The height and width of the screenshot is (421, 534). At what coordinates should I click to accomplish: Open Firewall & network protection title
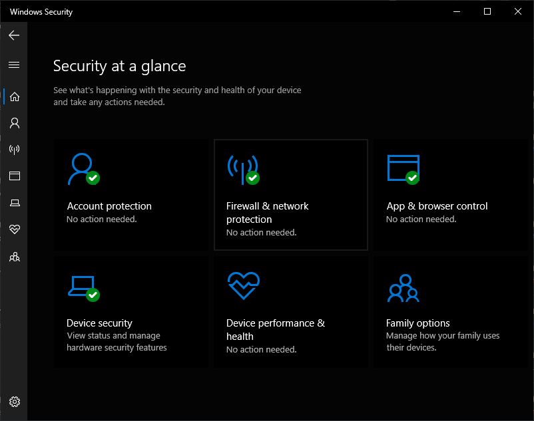(x=268, y=213)
